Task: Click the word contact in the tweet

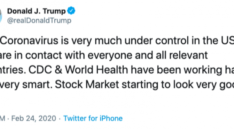Action: pyautogui.click(x=44, y=55)
